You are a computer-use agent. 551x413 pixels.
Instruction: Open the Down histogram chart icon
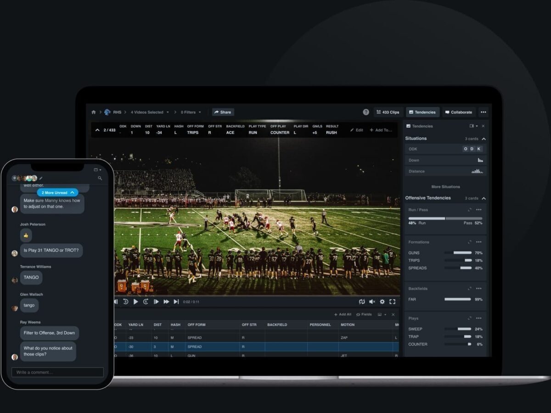[481, 160]
